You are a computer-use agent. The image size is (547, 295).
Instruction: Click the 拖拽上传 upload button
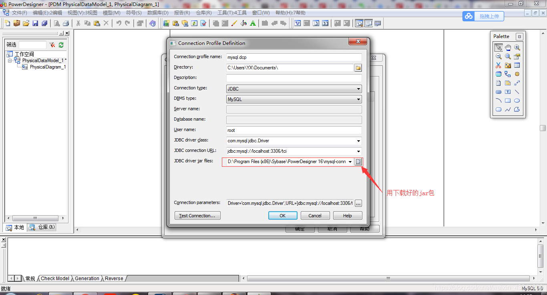pyautogui.click(x=483, y=16)
